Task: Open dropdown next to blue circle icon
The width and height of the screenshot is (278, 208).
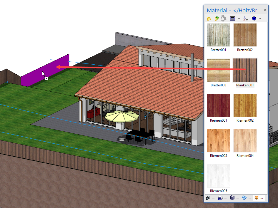Action: 260,19
